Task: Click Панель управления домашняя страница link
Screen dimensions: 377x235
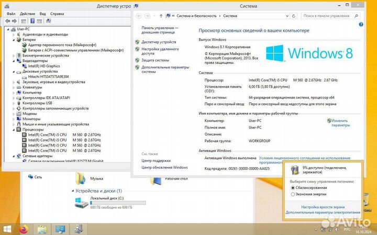Action: 160,30
